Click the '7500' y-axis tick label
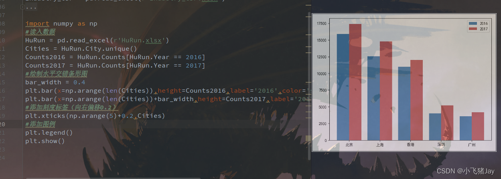This screenshot has height=179, width=501. [x=323, y=90]
